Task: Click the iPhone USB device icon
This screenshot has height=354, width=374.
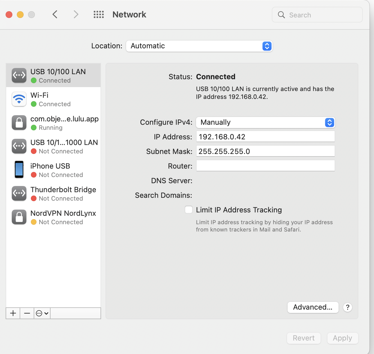Action: (19, 169)
